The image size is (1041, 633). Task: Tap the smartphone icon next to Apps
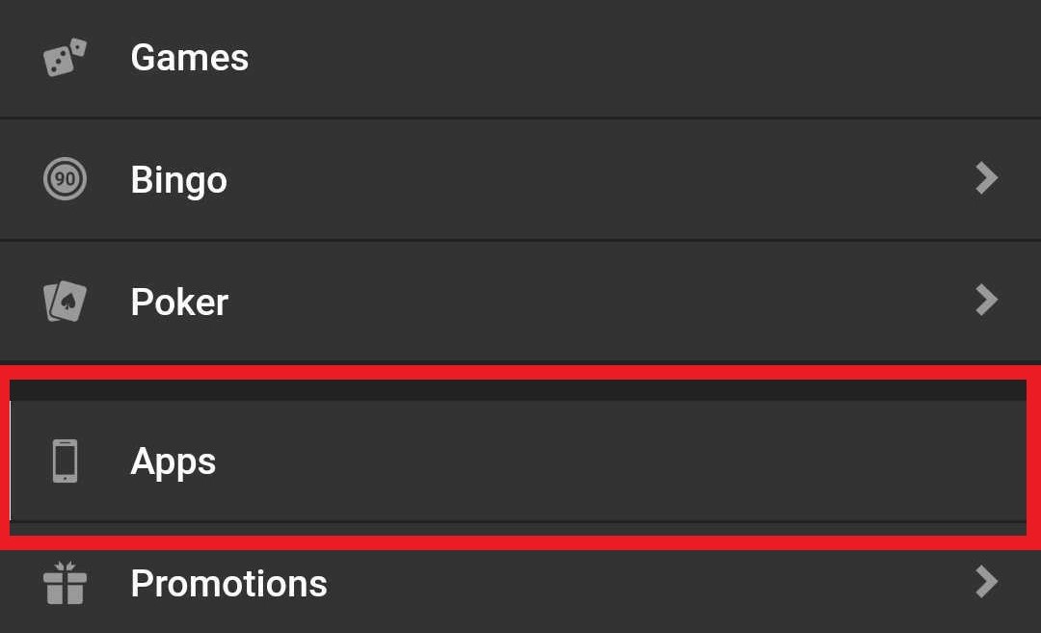(x=66, y=462)
